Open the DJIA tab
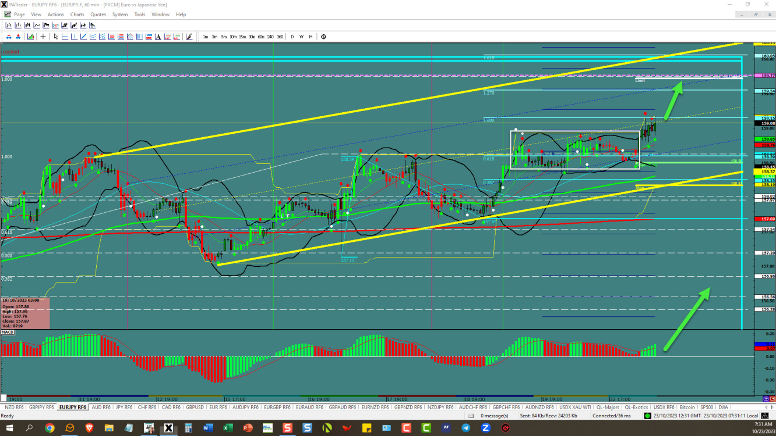 click(x=723, y=407)
